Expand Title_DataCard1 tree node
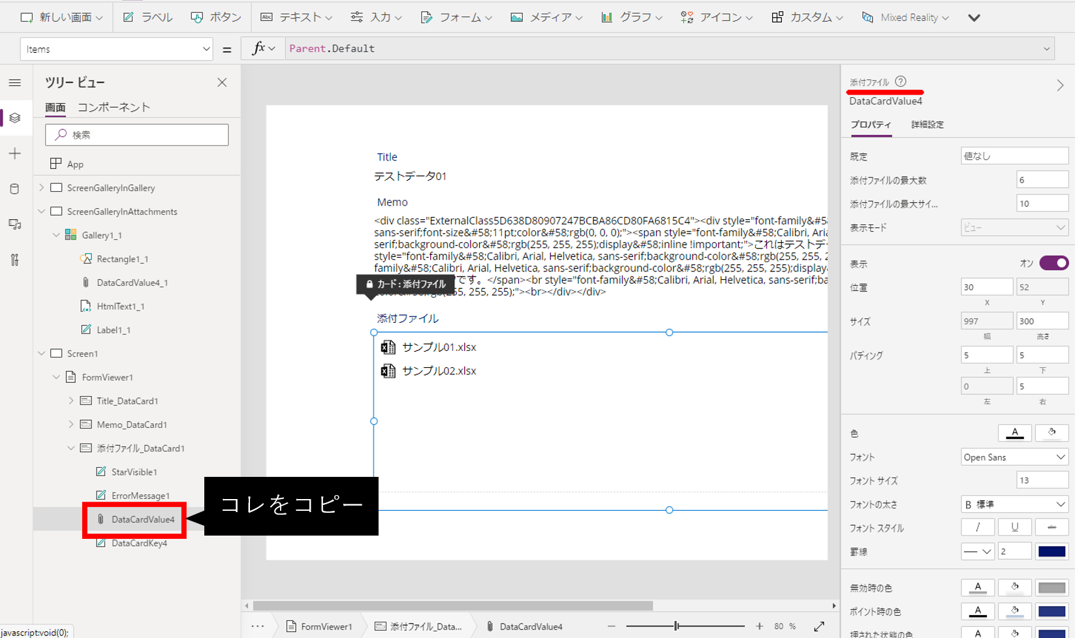The width and height of the screenshot is (1075, 638). [71, 401]
